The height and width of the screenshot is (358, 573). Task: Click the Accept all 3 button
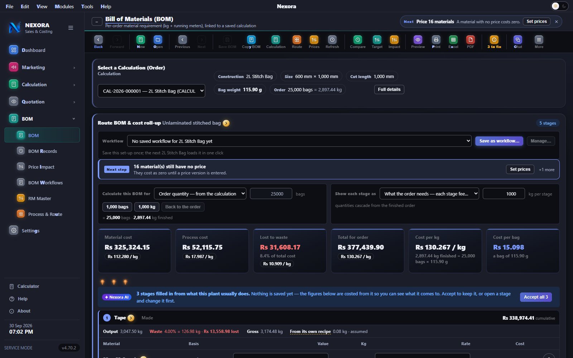[x=536, y=297]
